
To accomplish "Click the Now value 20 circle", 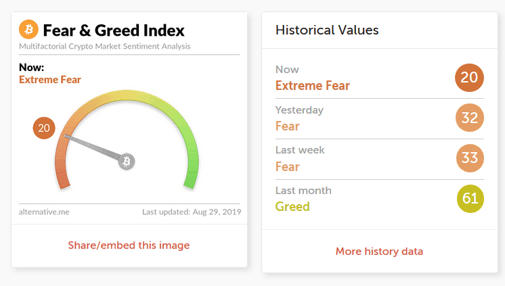I will 468,78.
